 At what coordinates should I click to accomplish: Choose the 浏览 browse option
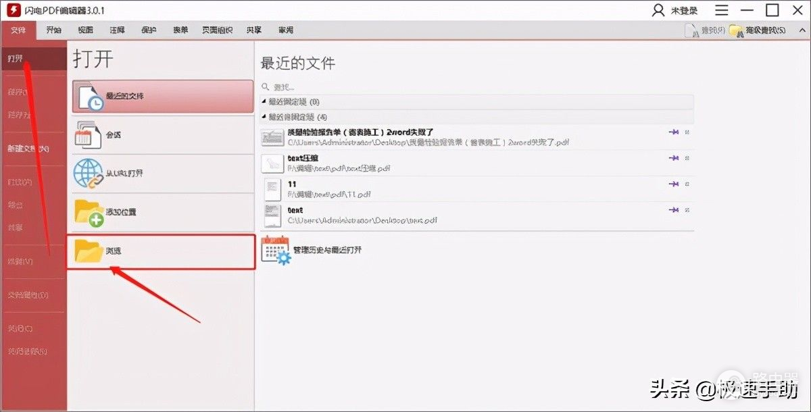[x=161, y=251]
